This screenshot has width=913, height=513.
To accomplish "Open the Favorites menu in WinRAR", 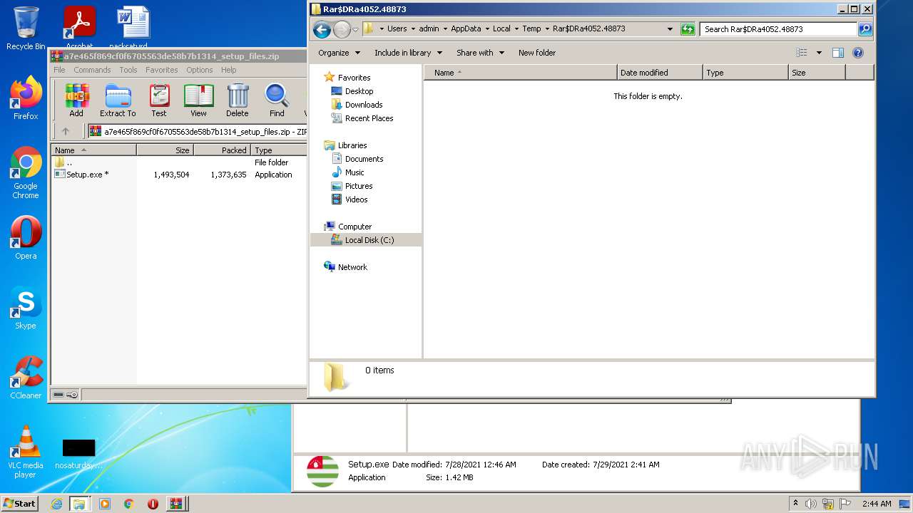I will [x=162, y=70].
